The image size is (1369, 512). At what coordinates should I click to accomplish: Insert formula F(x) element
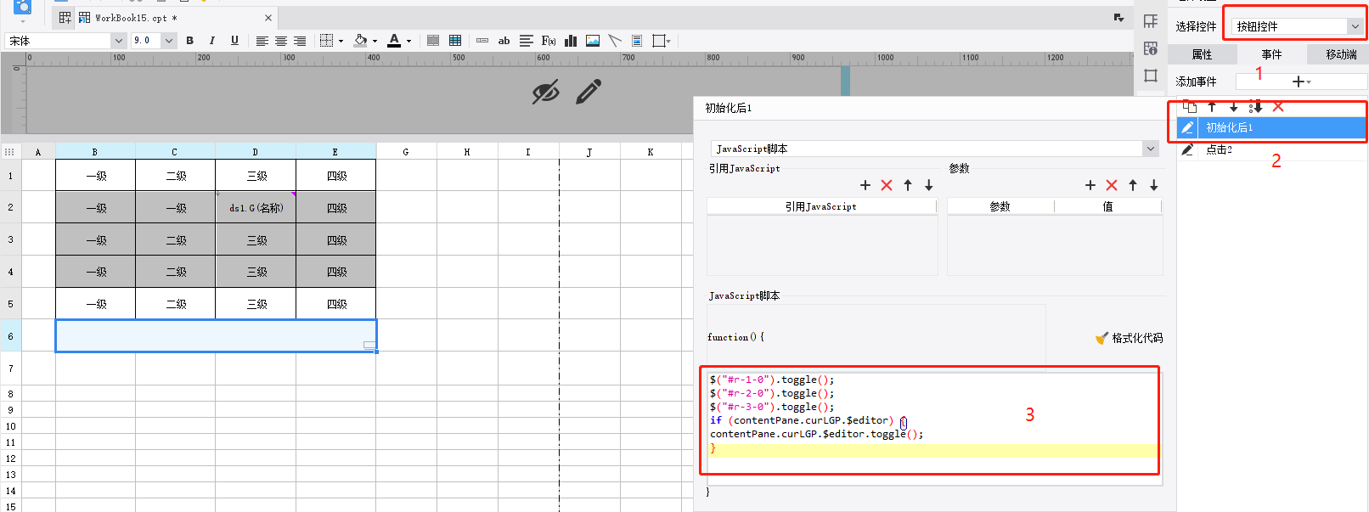tap(549, 40)
